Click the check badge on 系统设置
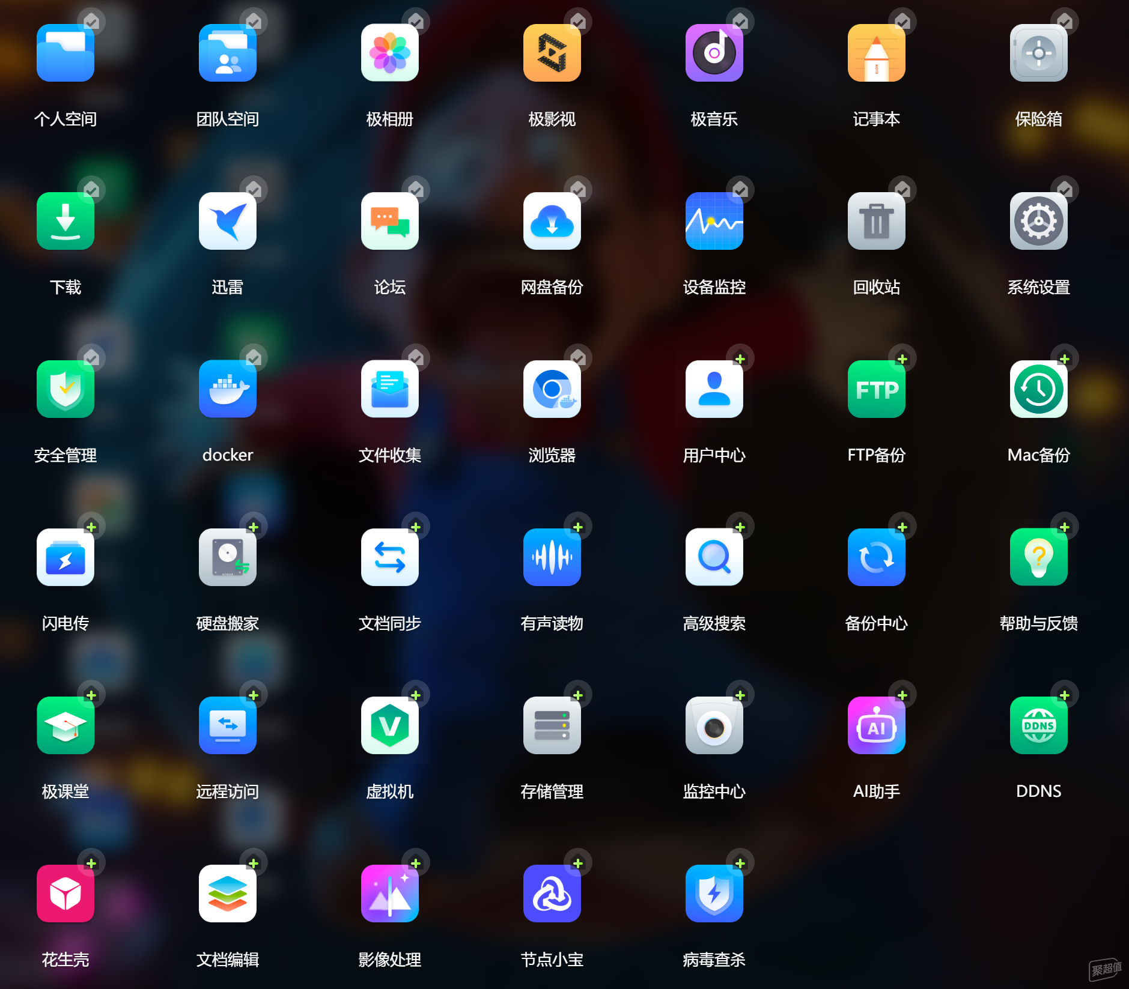 [1065, 190]
